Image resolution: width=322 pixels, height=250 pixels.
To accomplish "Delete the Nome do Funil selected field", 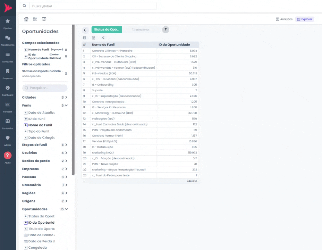I will click(66, 50).
